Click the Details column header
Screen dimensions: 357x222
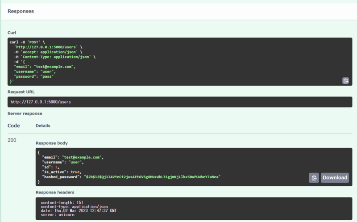point(43,126)
